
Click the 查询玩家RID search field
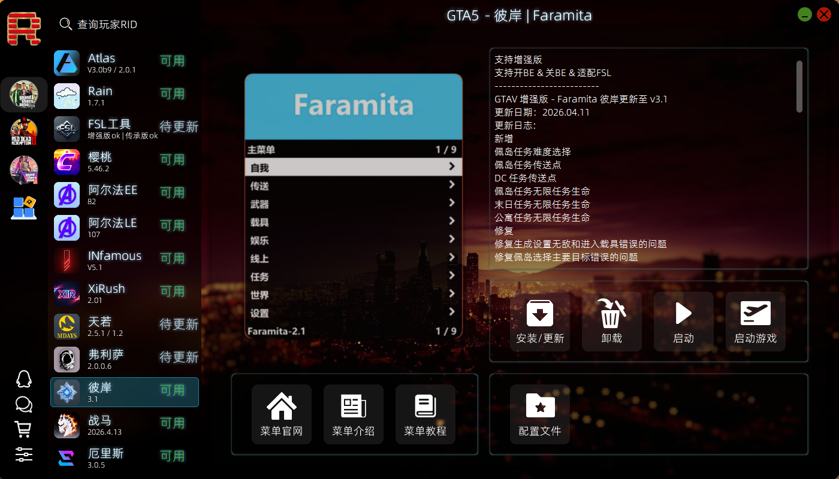(107, 25)
